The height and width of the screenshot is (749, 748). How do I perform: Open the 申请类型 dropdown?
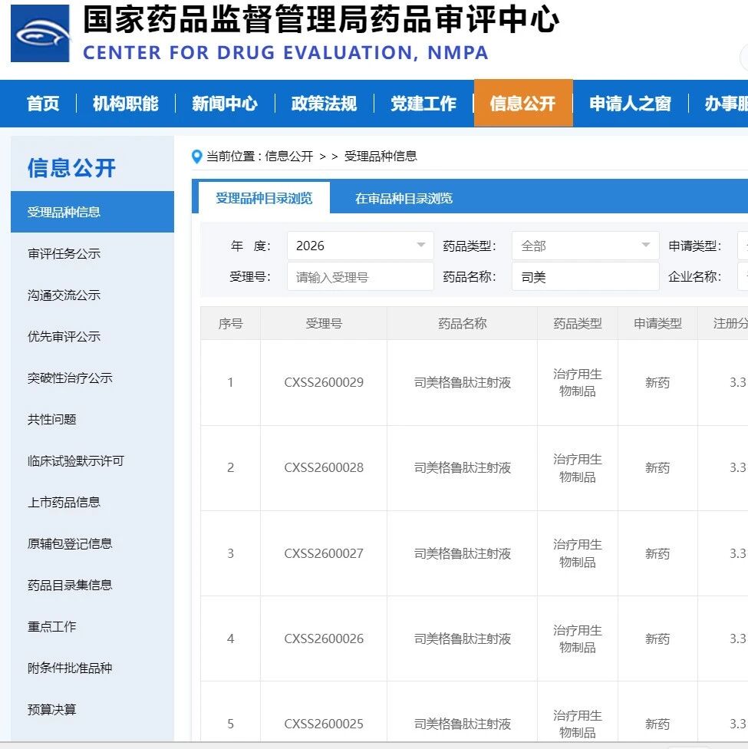coord(741,246)
